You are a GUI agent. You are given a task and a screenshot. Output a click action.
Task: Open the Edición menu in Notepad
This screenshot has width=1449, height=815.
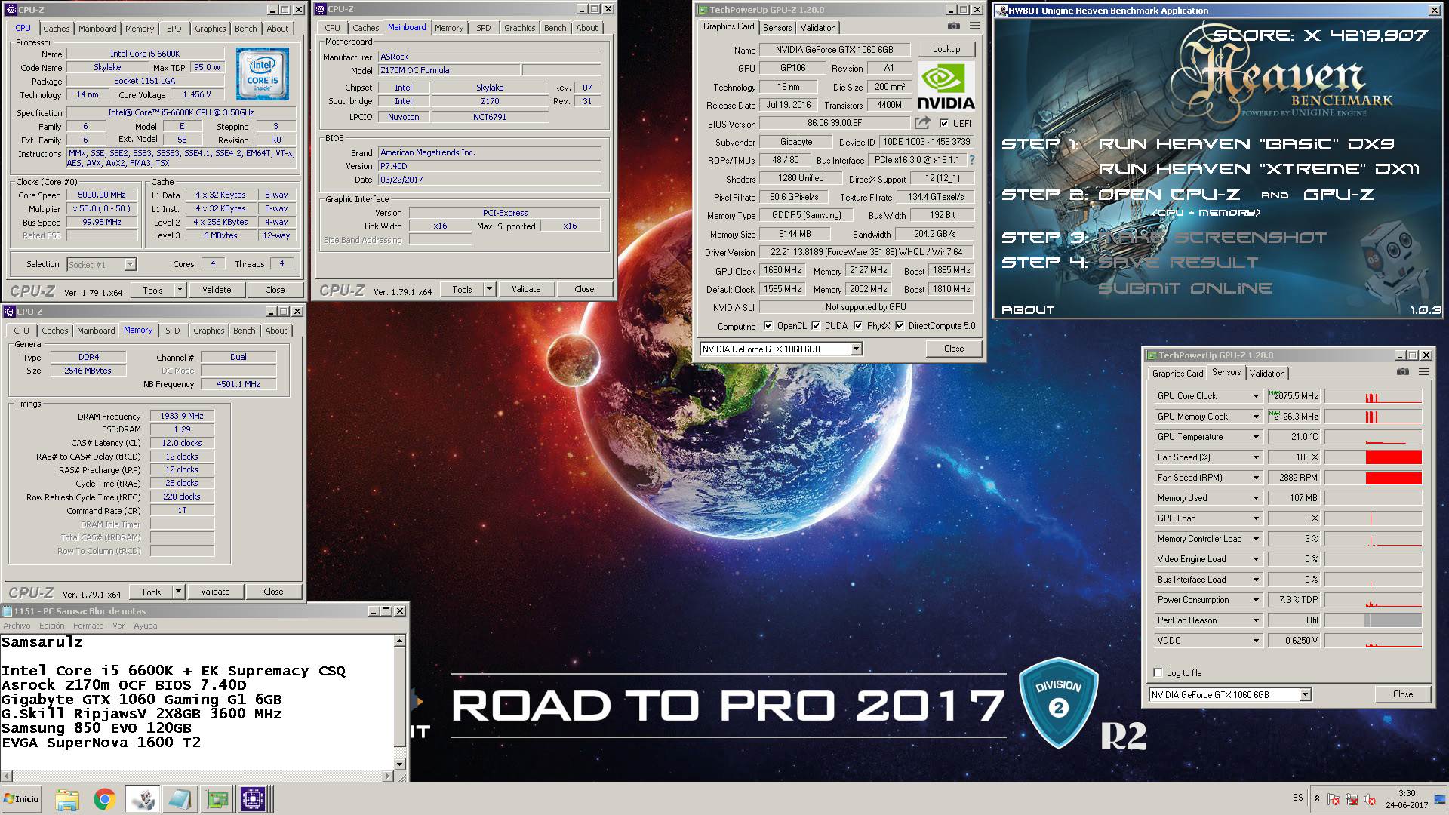(x=51, y=626)
